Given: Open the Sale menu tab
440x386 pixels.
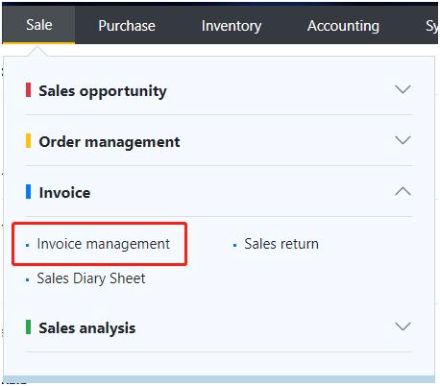Looking at the screenshot, I should [x=38, y=25].
